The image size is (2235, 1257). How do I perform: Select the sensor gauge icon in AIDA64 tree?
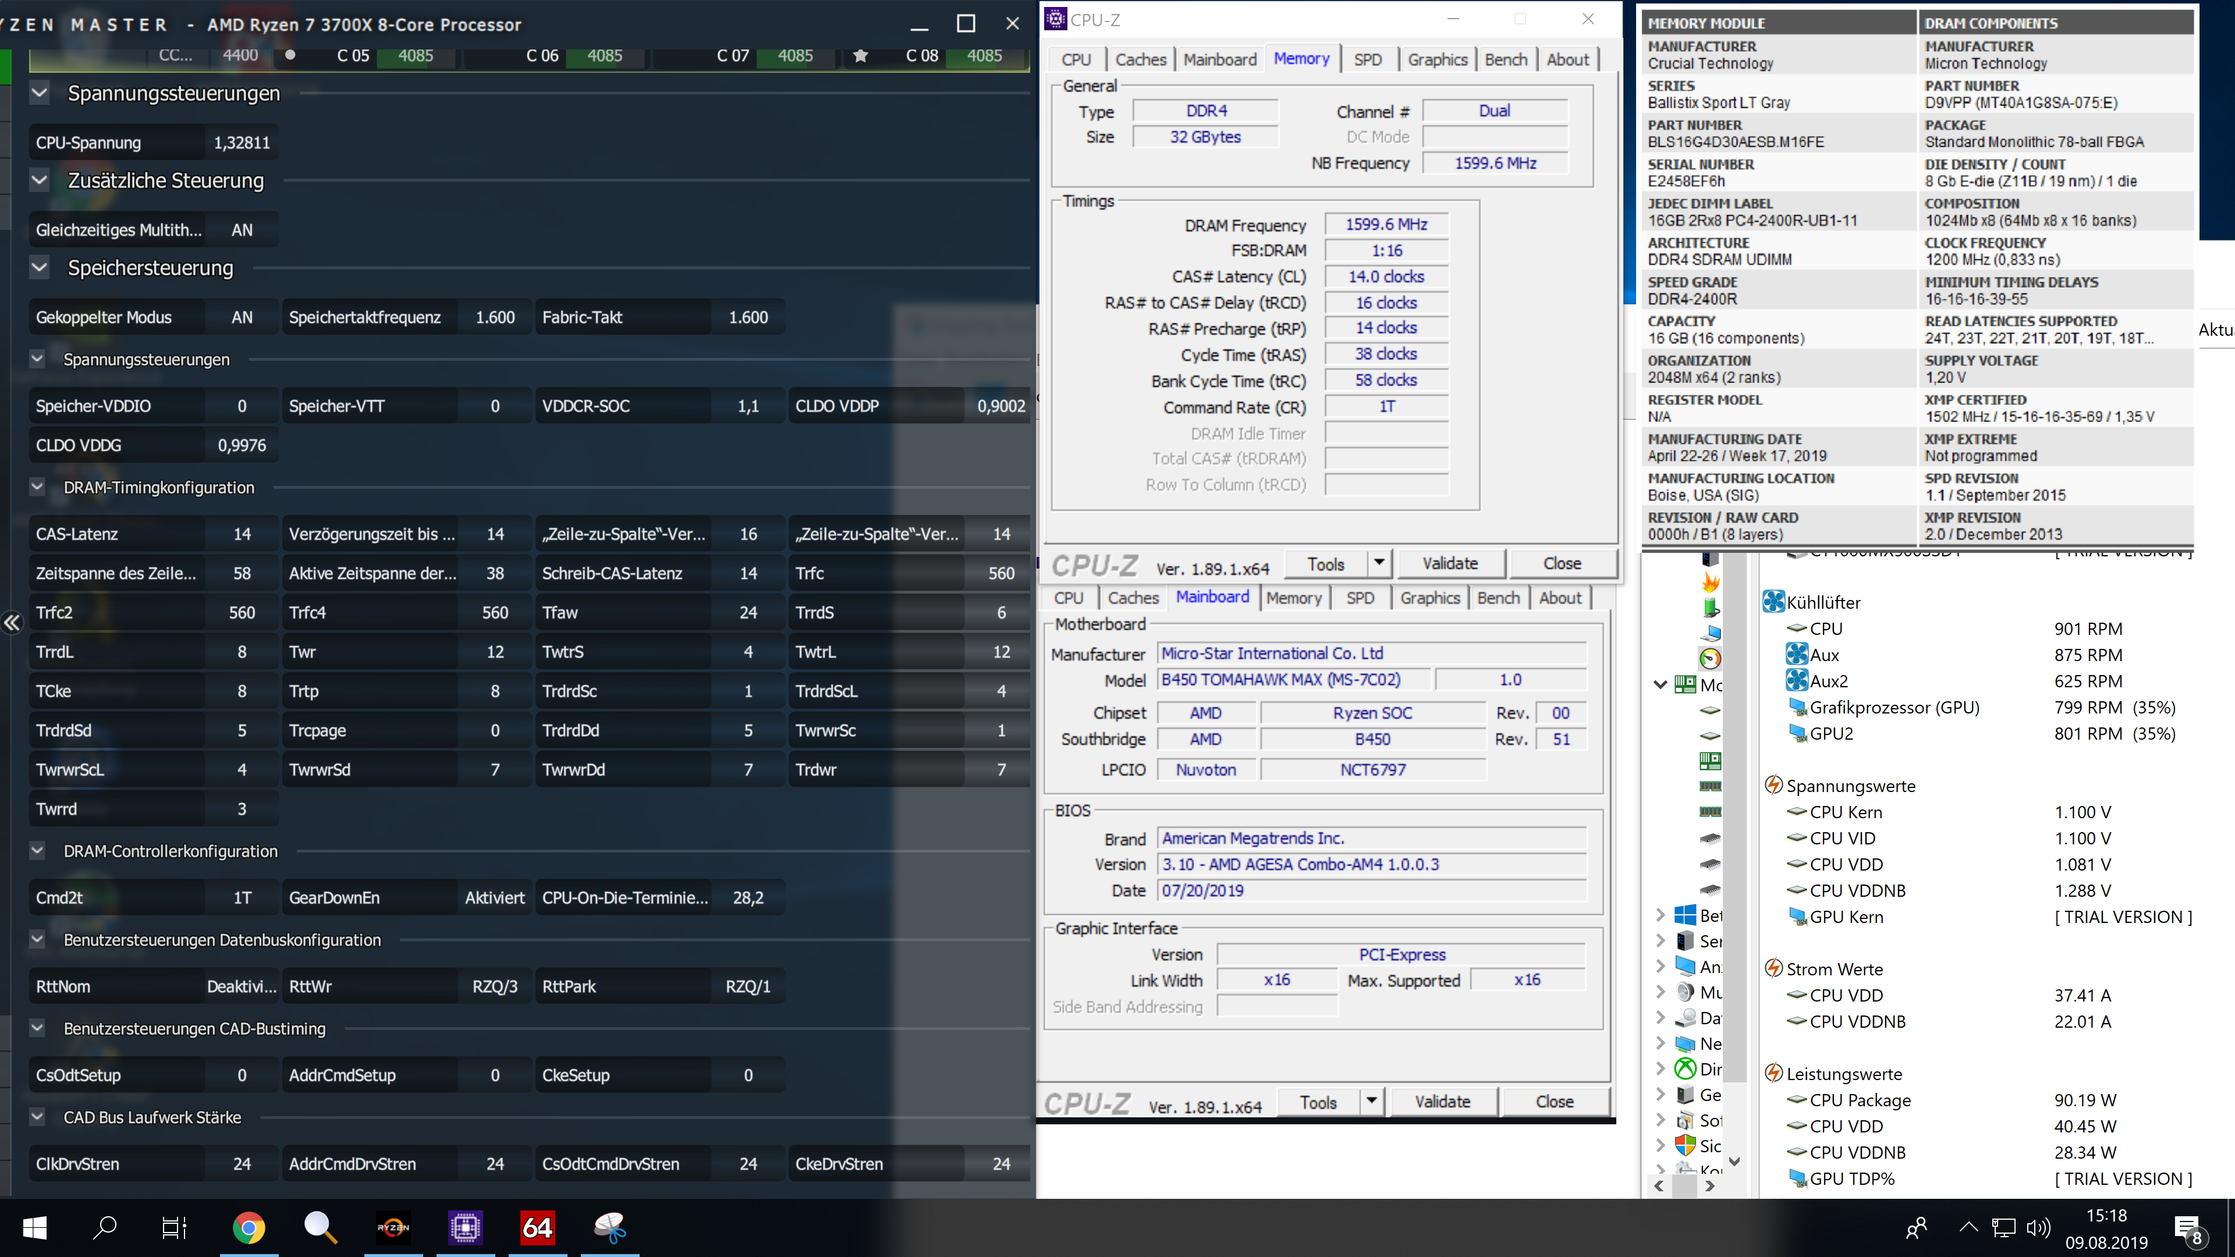[x=1709, y=658]
